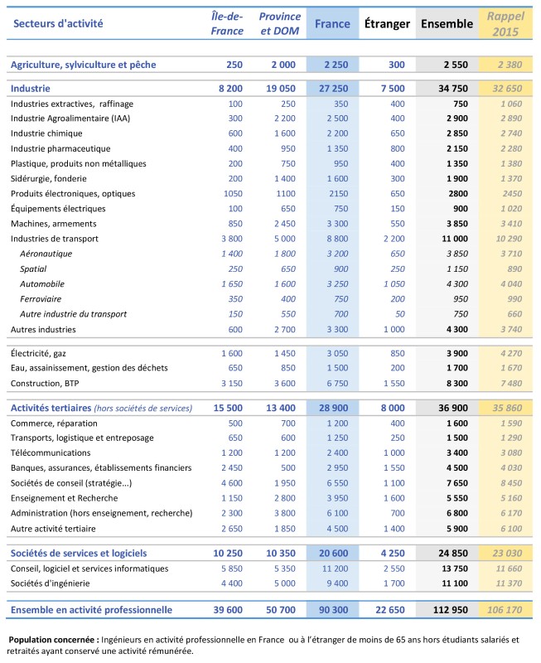Screen dimensions: 541x663
Task: Select 'Produits électroniques, optiques' row label
Action: [x=73, y=194]
